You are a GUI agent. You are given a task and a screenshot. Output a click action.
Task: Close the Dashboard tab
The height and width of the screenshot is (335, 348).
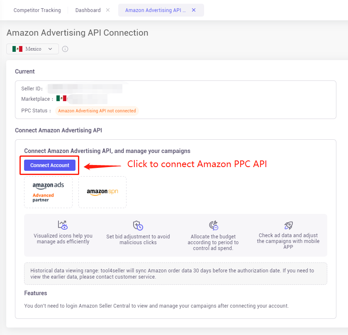108,10
